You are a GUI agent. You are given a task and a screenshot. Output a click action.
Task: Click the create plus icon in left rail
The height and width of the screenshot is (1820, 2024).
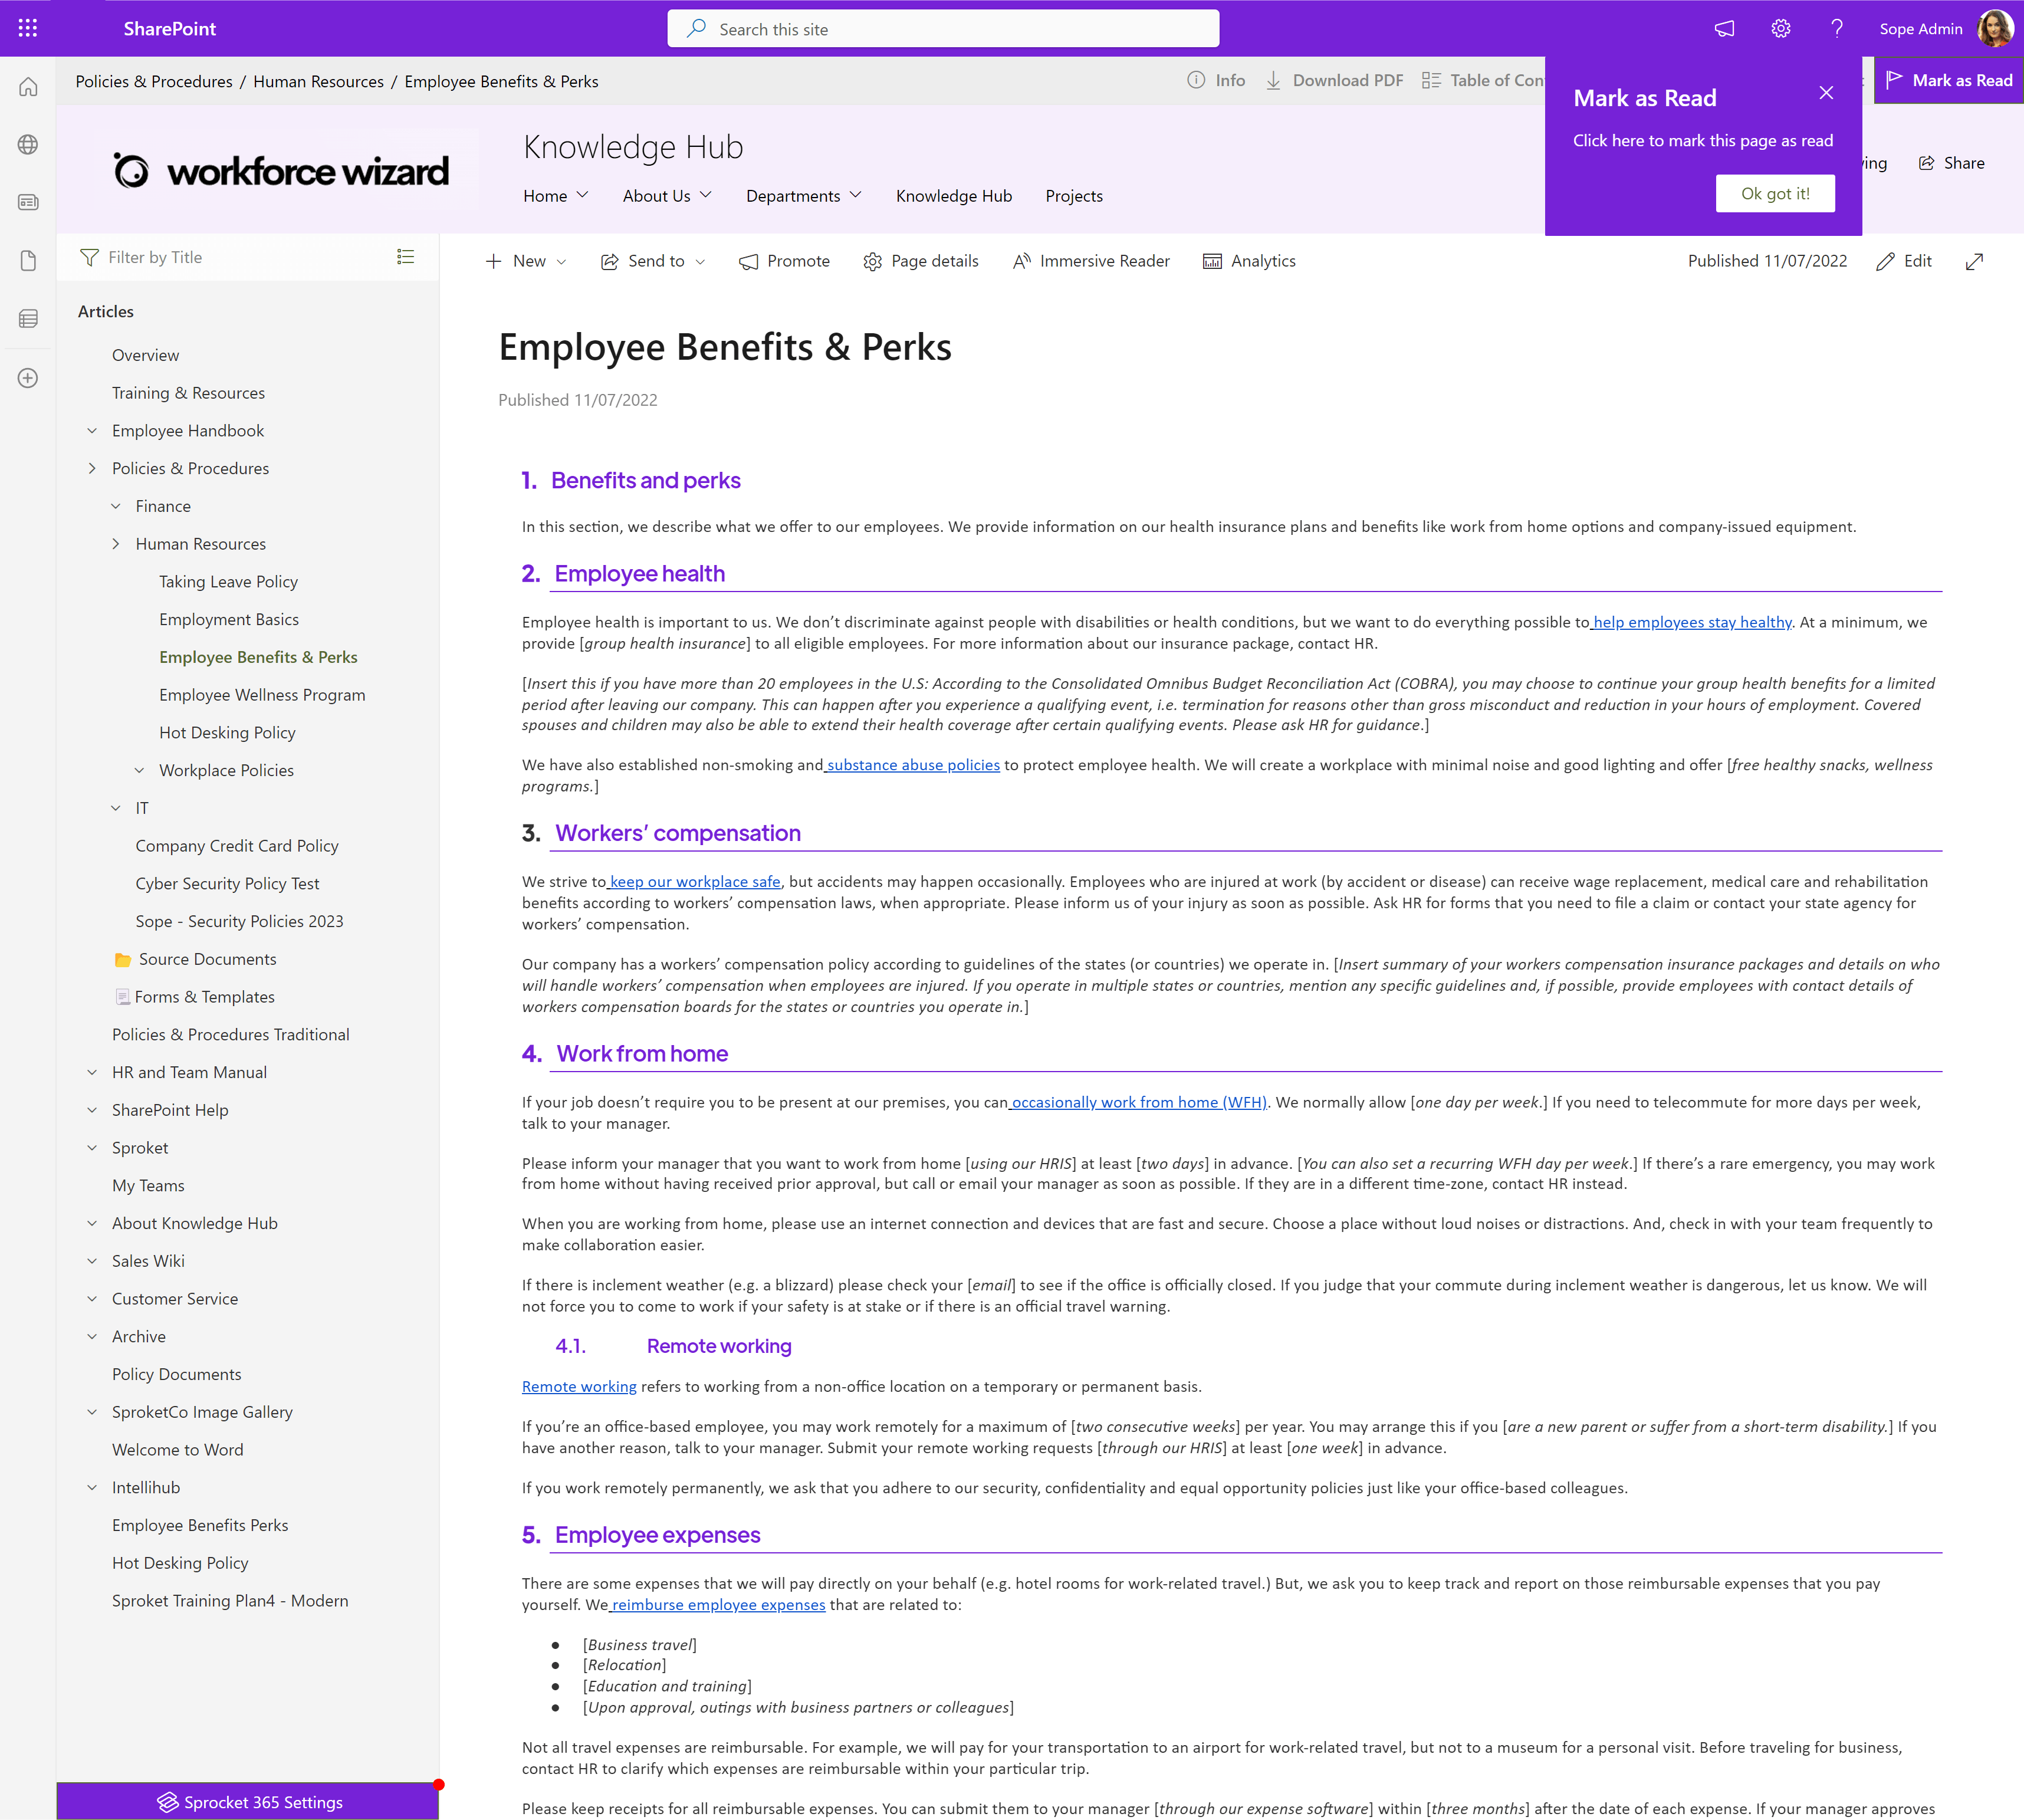(x=28, y=378)
